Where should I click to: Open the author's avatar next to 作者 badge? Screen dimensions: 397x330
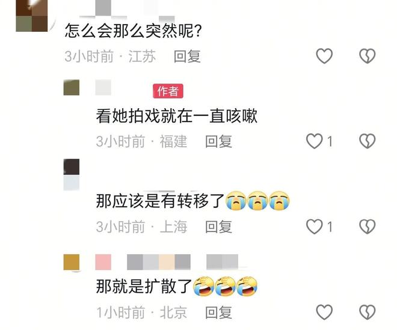coord(72,87)
